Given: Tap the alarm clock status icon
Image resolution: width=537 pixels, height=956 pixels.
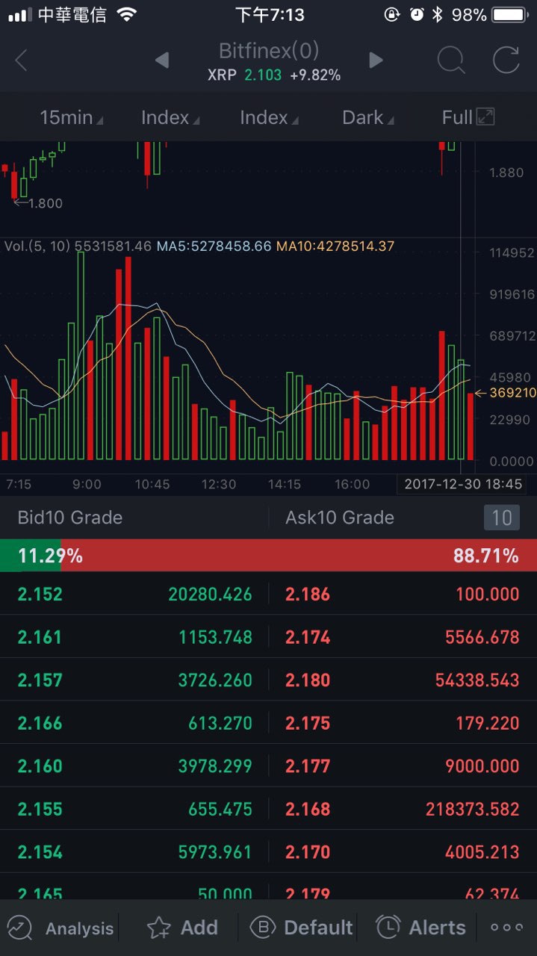Looking at the screenshot, I should (417, 14).
